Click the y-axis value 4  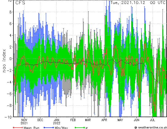point(11,35)
